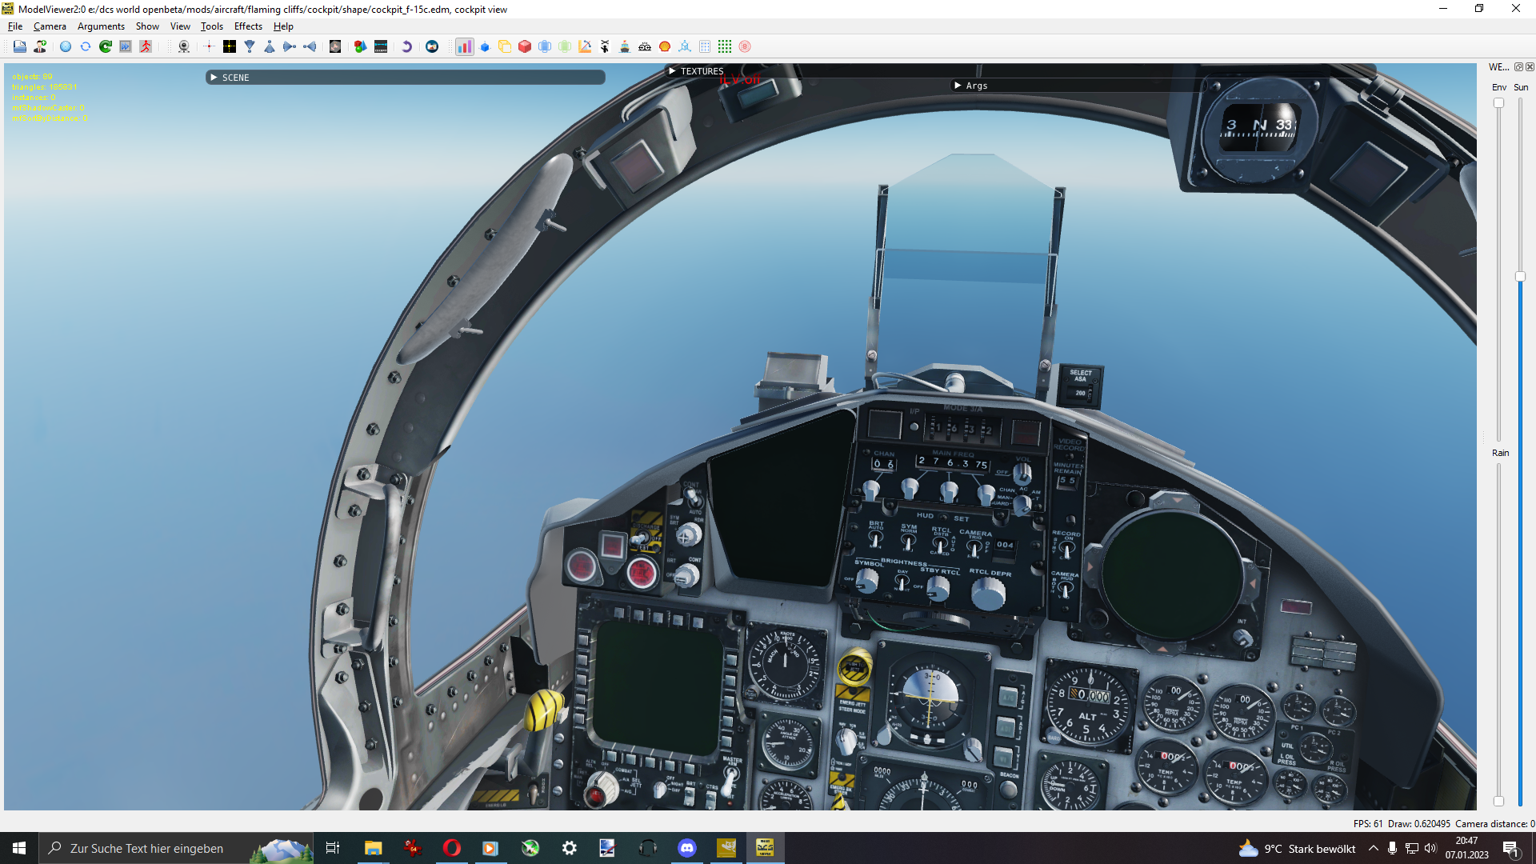Toggle the green dots grid icon
Image resolution: width=1536 pixels, height=864 pixels.
point(725,46)
